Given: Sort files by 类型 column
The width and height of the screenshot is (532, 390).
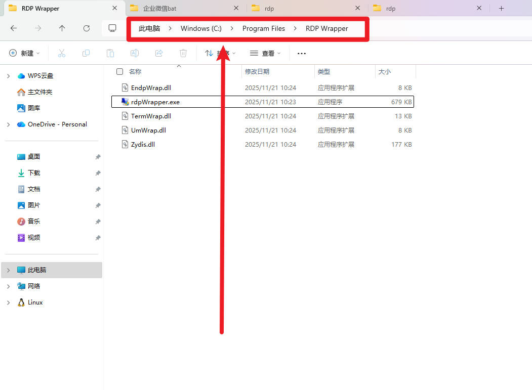Looking at the screenshot, I should 323,71.
